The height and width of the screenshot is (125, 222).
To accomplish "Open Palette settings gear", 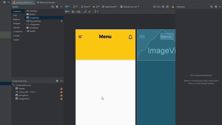I will click(57, 7).
